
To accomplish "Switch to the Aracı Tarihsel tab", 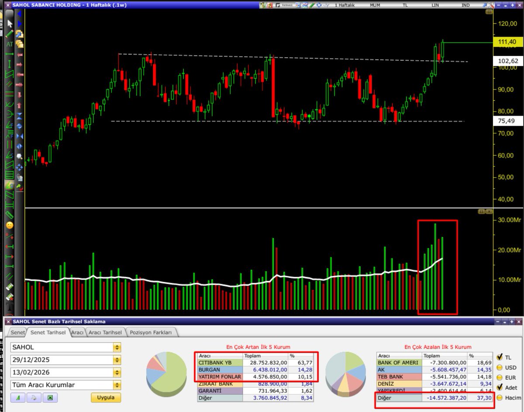I will point(105,332).
